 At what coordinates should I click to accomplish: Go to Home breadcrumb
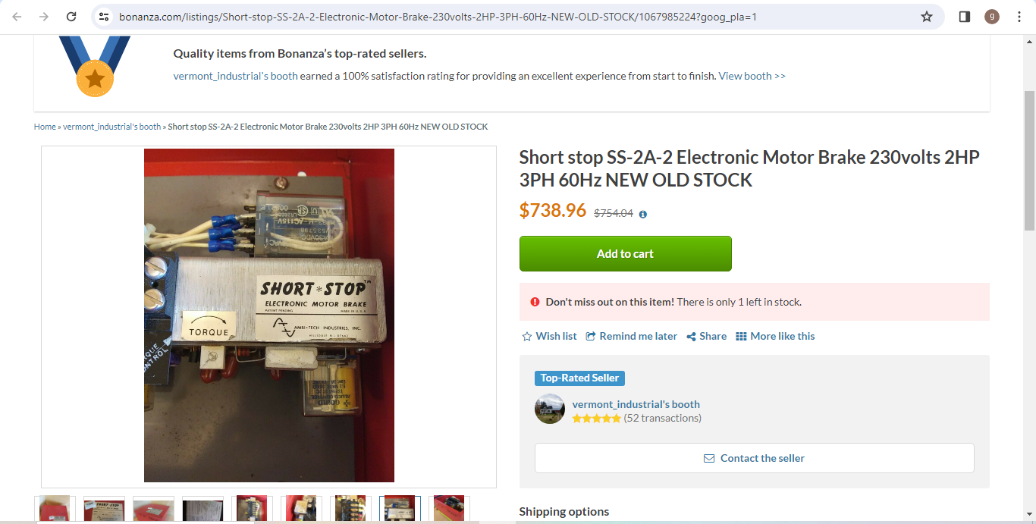click(x=45, y=127)
